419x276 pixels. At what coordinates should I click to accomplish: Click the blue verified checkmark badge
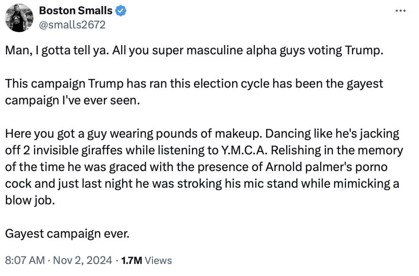122,11
